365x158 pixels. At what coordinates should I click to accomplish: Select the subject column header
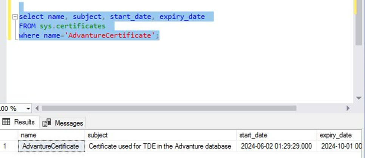pyautogui.click(x=161, y=135)
